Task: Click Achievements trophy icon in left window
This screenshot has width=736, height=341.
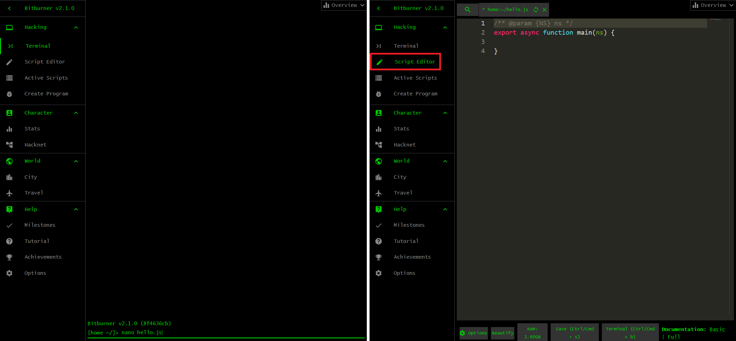Action: coord(9,257)
